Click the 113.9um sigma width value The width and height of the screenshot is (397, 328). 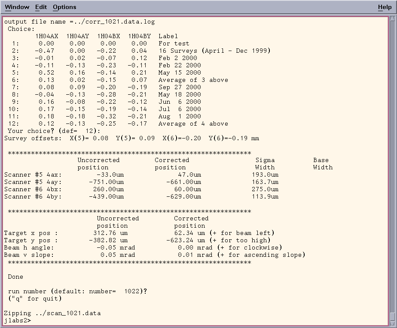265,197
